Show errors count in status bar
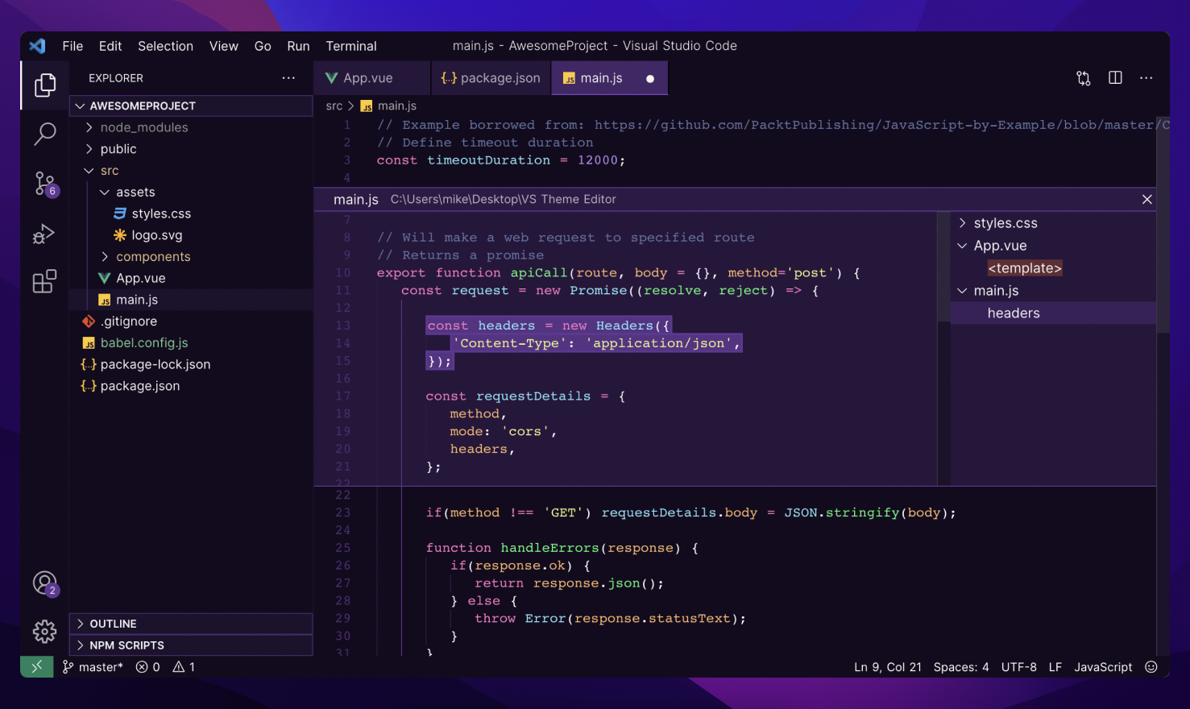Screen dimensions: 1190x709 148,667
